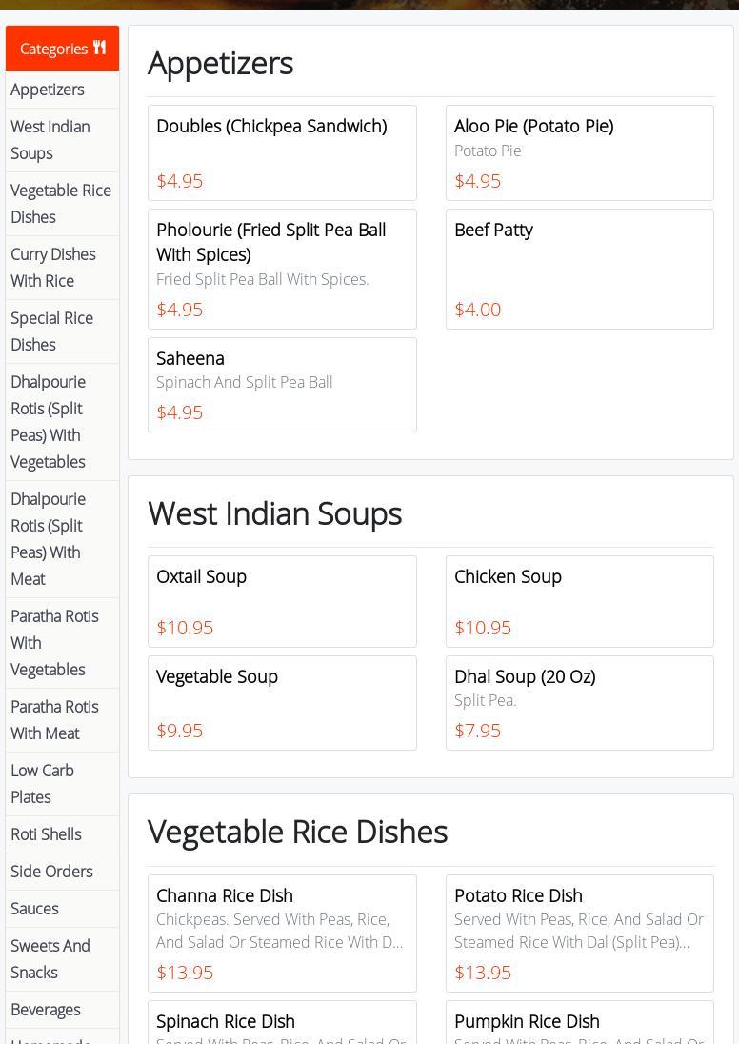
Task: Open Curry Dishes With Rice category
Action: click(x=53, y=268)
